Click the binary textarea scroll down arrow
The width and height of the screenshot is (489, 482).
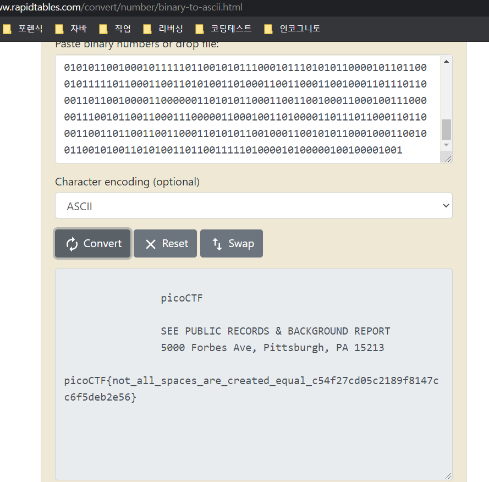446,145
